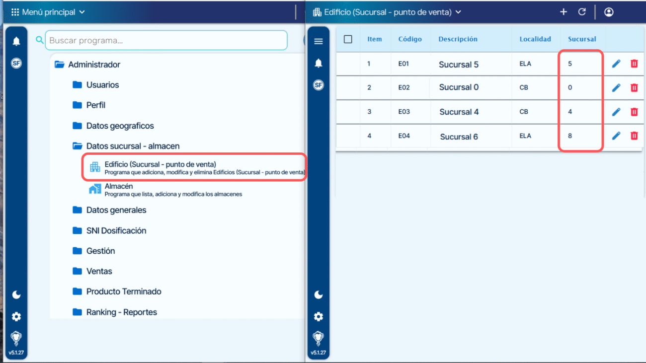Screen dimensions: 646x363
Task: Refresh the Edificio list
Action: click(x=582, y=12)
